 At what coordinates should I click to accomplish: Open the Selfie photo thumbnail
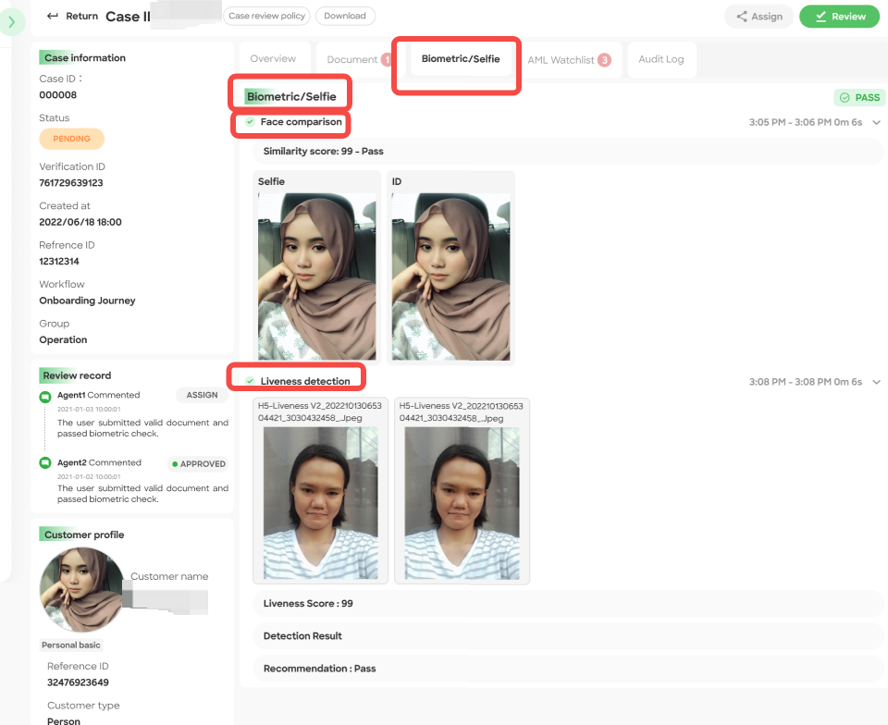coord(316,276)
